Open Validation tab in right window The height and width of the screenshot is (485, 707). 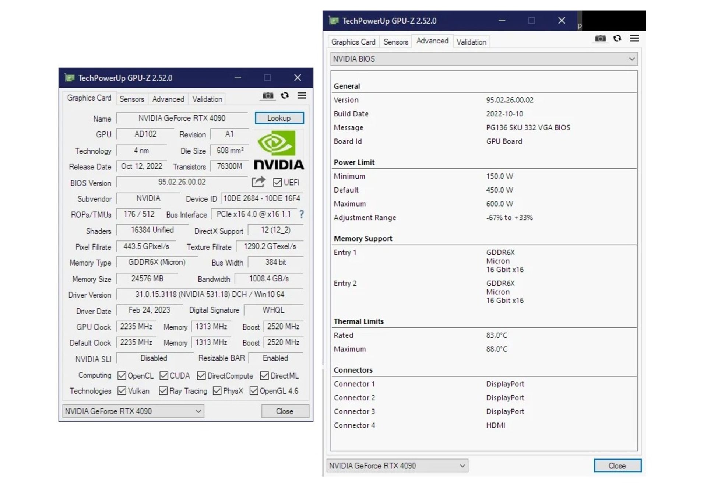tap(471, 42)
